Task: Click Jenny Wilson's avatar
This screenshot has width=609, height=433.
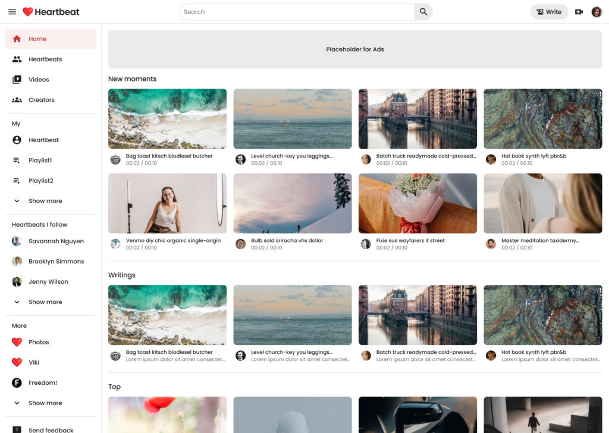Action: point(17,281)
